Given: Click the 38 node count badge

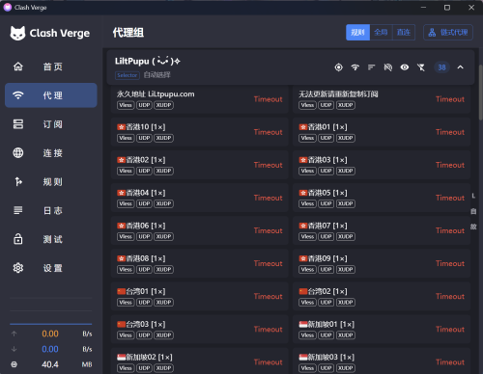Looking at the screenshot, I should 441,67.
